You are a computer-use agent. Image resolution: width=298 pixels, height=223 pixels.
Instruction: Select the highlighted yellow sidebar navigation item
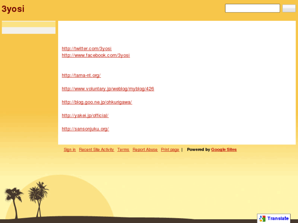(29, 24)
